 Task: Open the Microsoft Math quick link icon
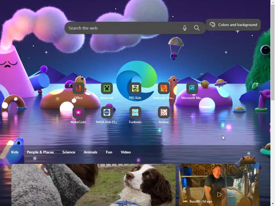point(192,88)
